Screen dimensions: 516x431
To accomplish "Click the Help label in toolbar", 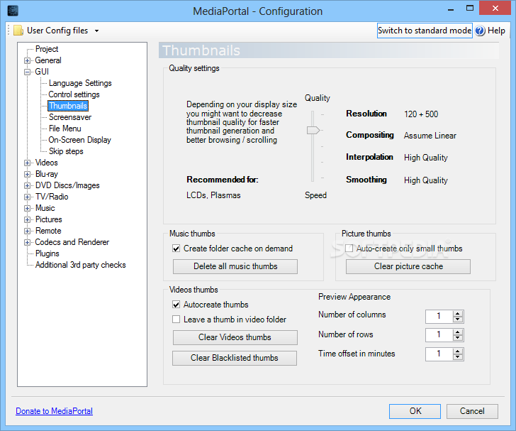I will pyautogui.click(x=496, y=31).
